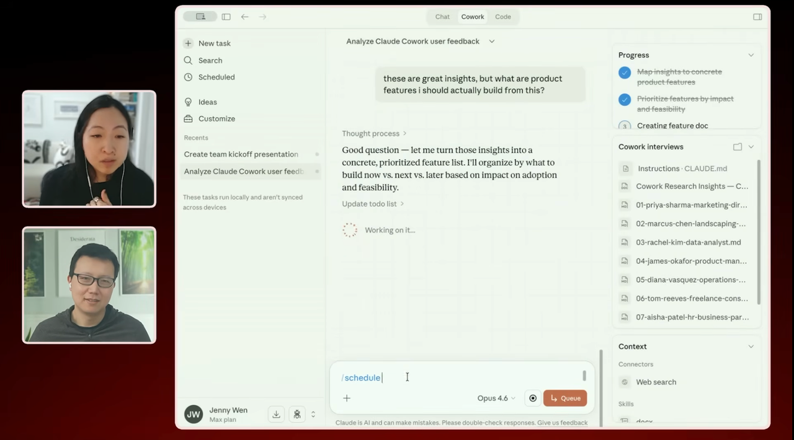
Task: Expand the task title dropdown chevron
Action: coord(492,42)
